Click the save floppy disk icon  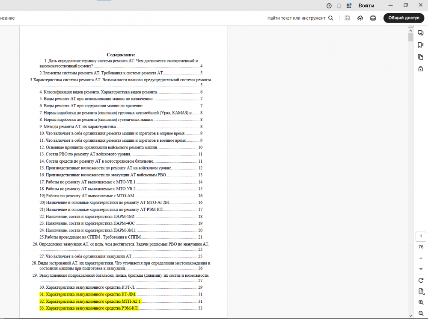(347, 18)
